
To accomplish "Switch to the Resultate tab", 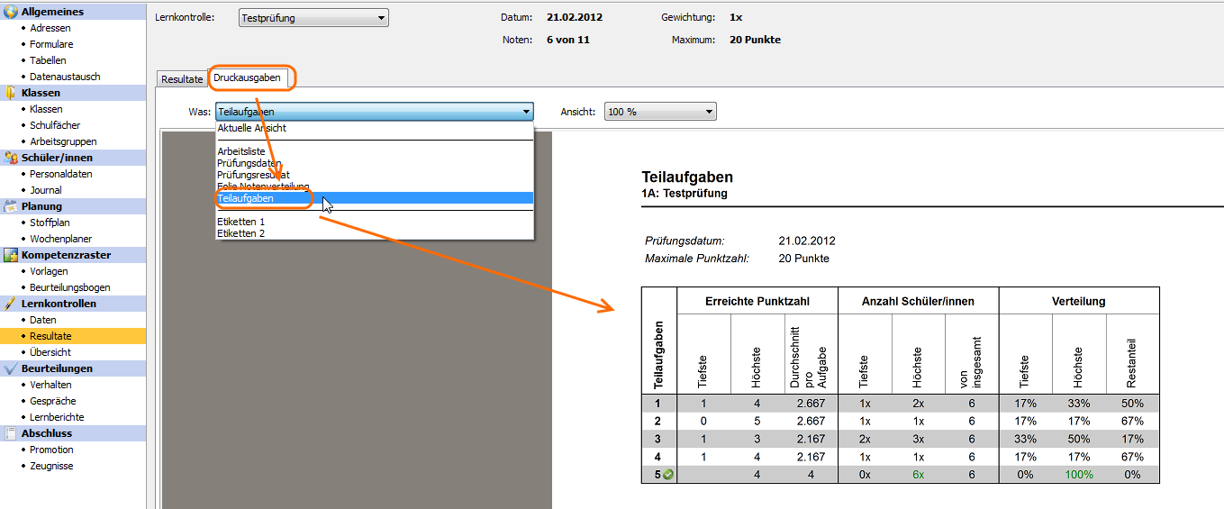I will tap(182, 79).
